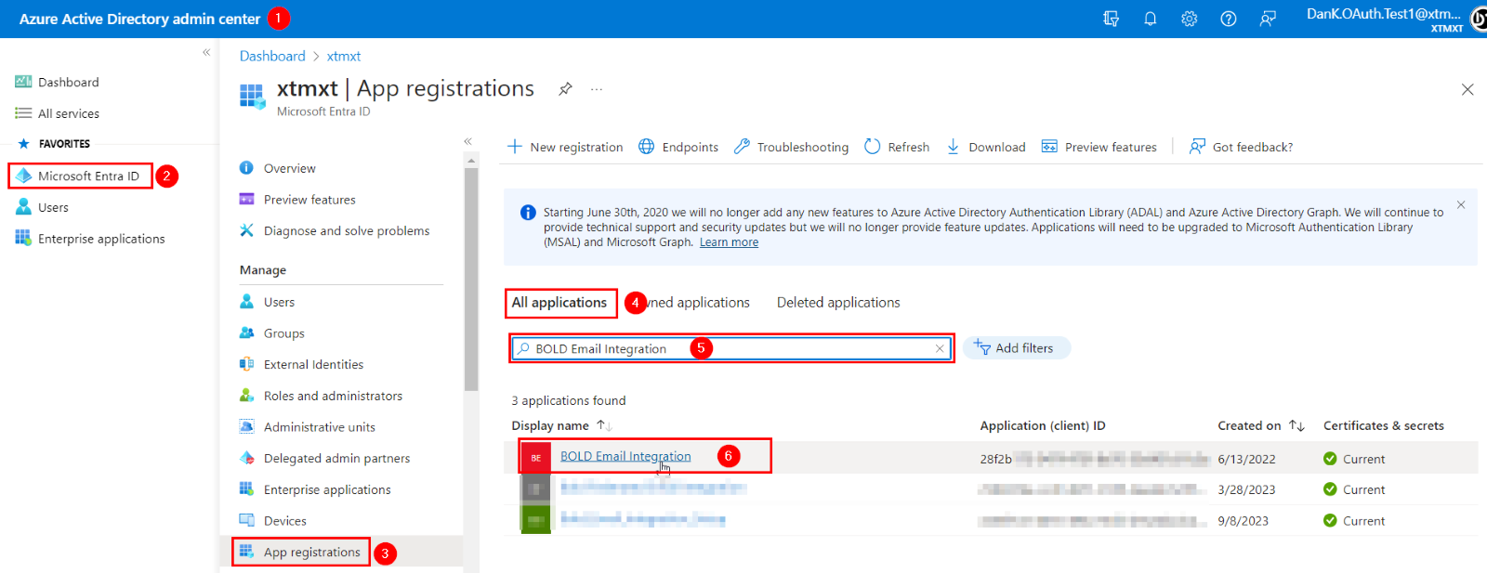Open the account avatar menu
Screen dimensions: 1487x573
[x=1479, y=19]
